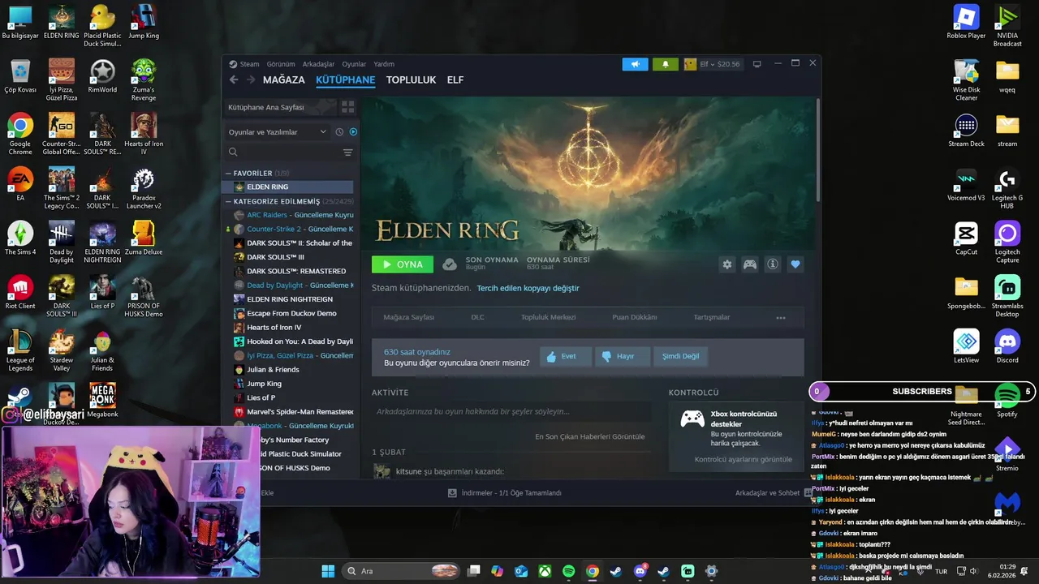Open Dead by Daylight desktop shortcut
Viewport: 1039px width, 584px height.
[x=61, y=243]
